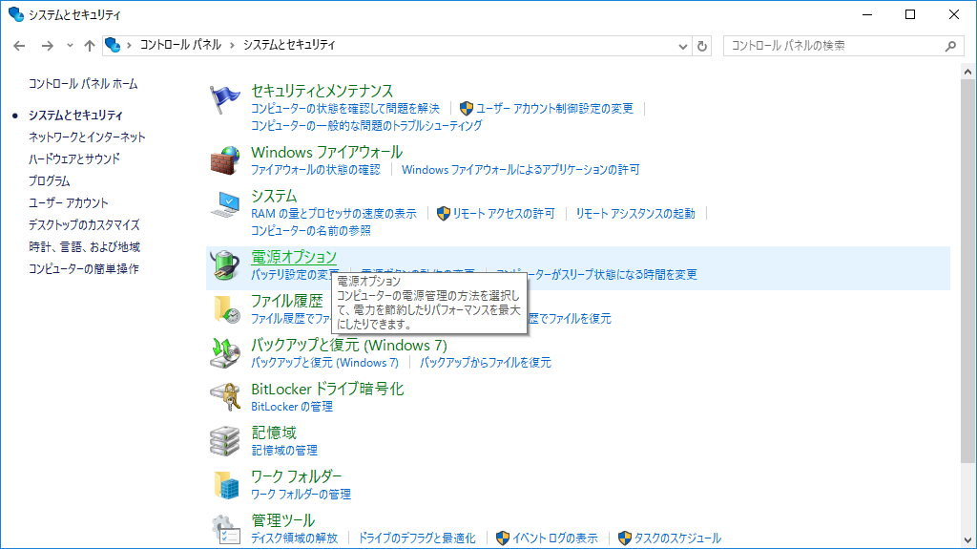Click 記憶域の管理

point(284,451)
